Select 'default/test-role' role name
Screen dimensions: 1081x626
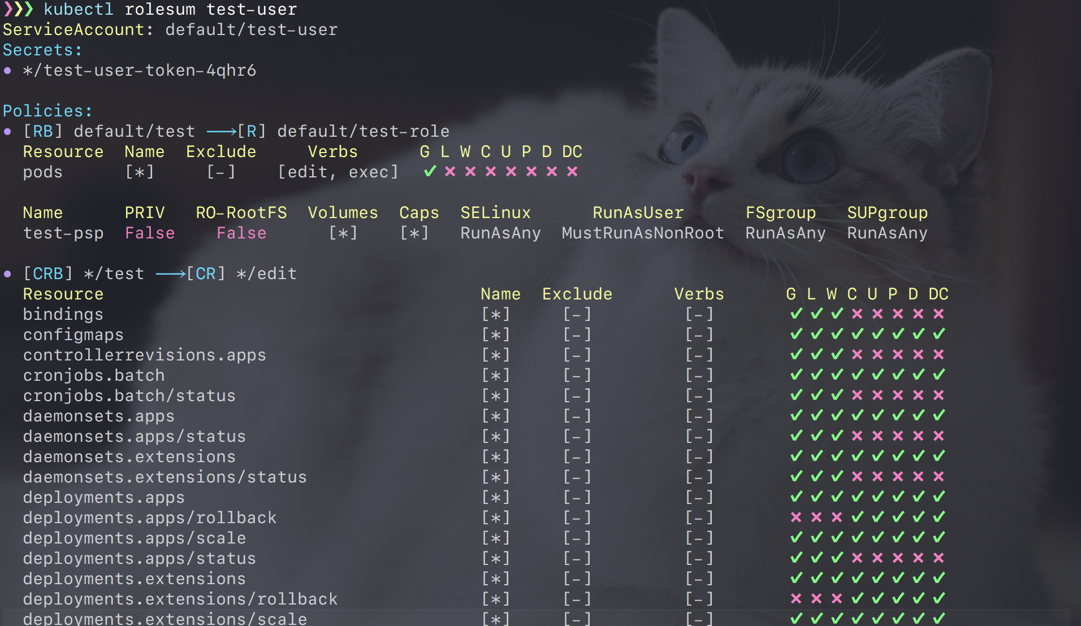pyautogui.click(x=364, y=132)
